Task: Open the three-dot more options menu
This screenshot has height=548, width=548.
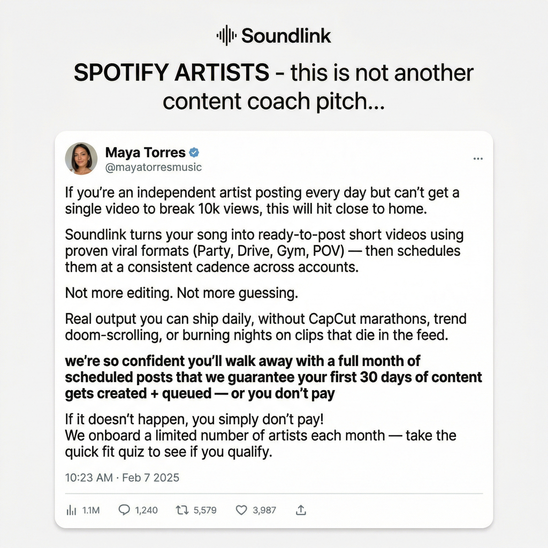Action: point(478,158)
